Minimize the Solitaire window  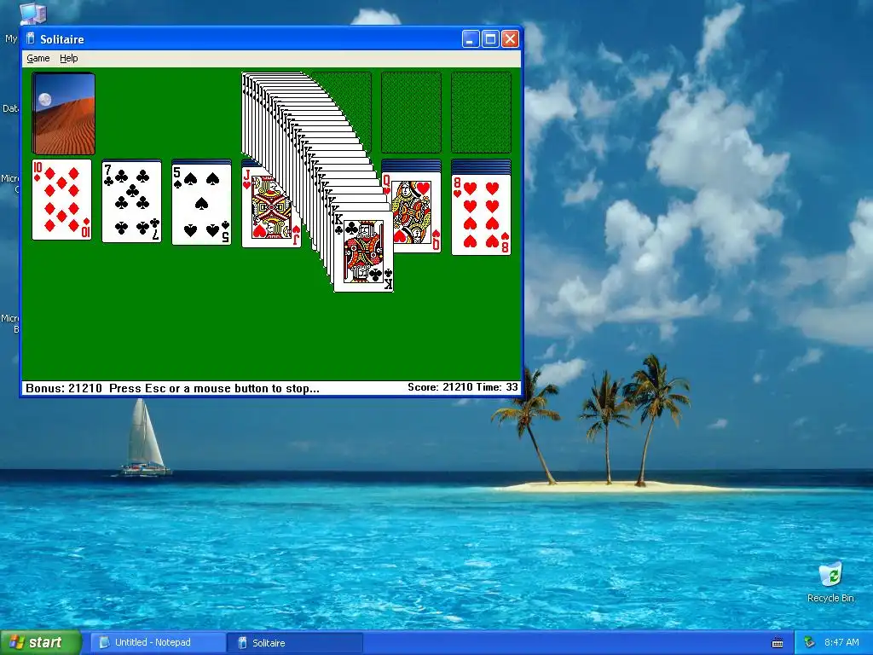pyautogui.click(x=471, y=39)
